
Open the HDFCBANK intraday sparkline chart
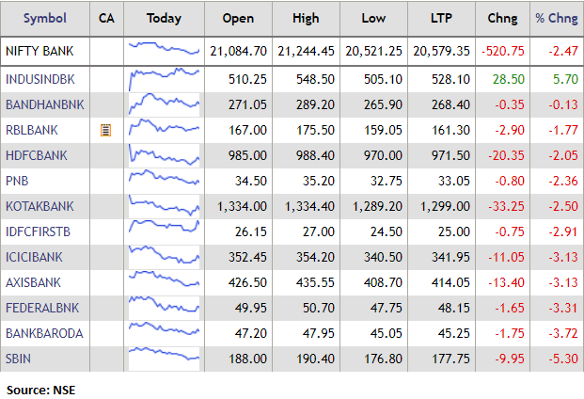(165, 155)
